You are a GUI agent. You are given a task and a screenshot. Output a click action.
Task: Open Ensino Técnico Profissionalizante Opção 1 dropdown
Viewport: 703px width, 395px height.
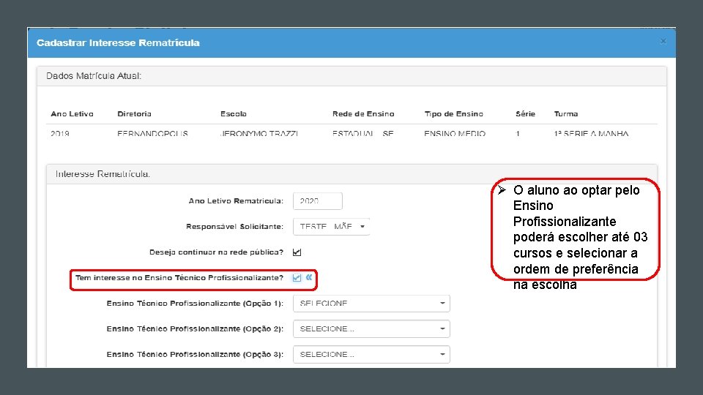pyautogui.click(x=371, y=303)
